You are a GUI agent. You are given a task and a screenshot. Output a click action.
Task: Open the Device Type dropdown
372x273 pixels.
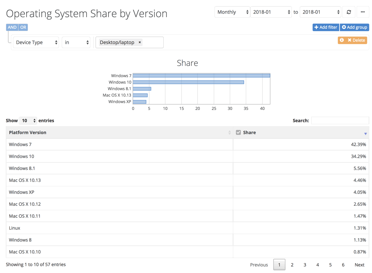tap(36, 42)
